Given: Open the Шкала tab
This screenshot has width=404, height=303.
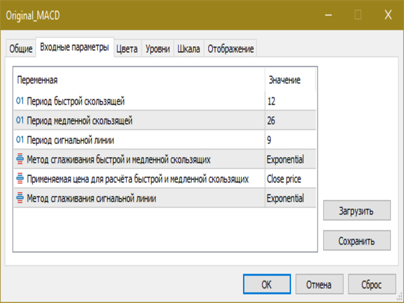Looking at the screenshot, I should [189, 49].
